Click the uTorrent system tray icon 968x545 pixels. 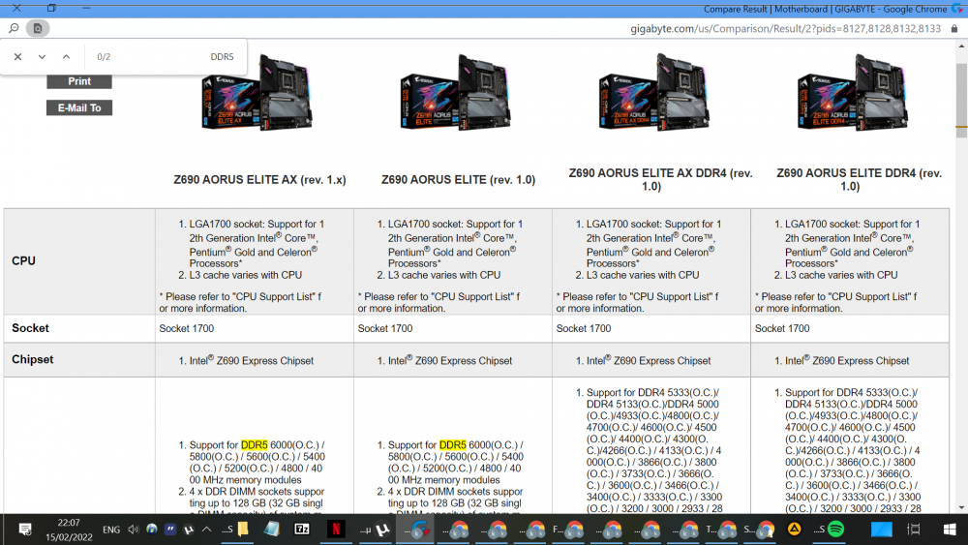[189, 530]
